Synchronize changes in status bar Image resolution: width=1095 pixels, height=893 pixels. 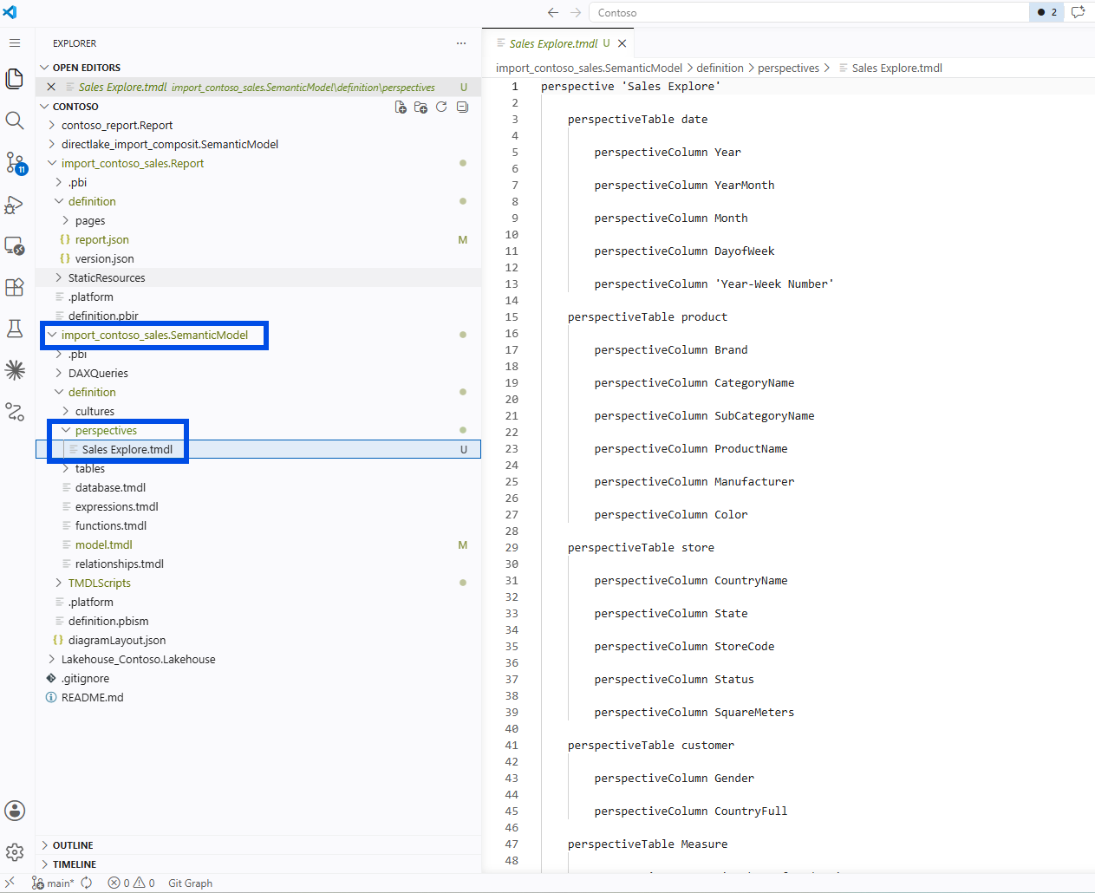point(87,883)
